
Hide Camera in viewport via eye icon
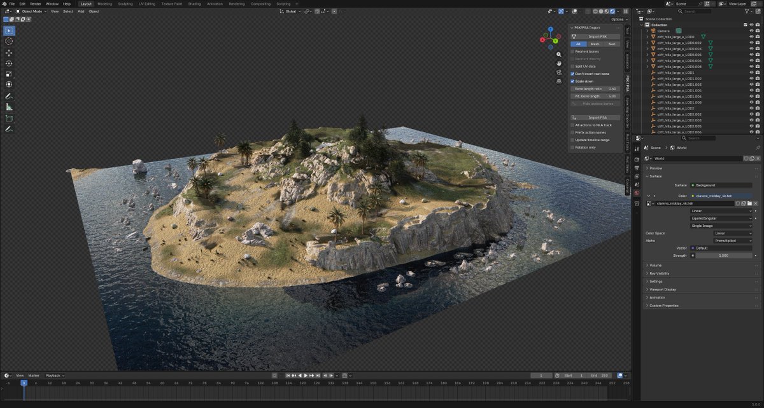click(x=751, y=31)
